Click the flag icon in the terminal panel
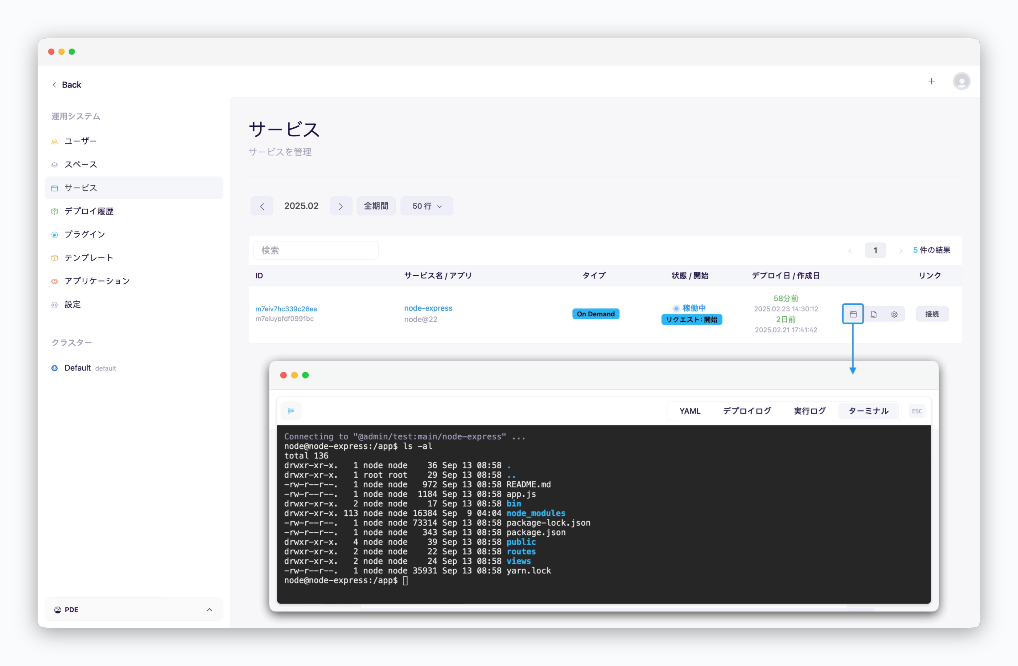The height and width of the screenshot is (666, 1018). click(291, 411)
